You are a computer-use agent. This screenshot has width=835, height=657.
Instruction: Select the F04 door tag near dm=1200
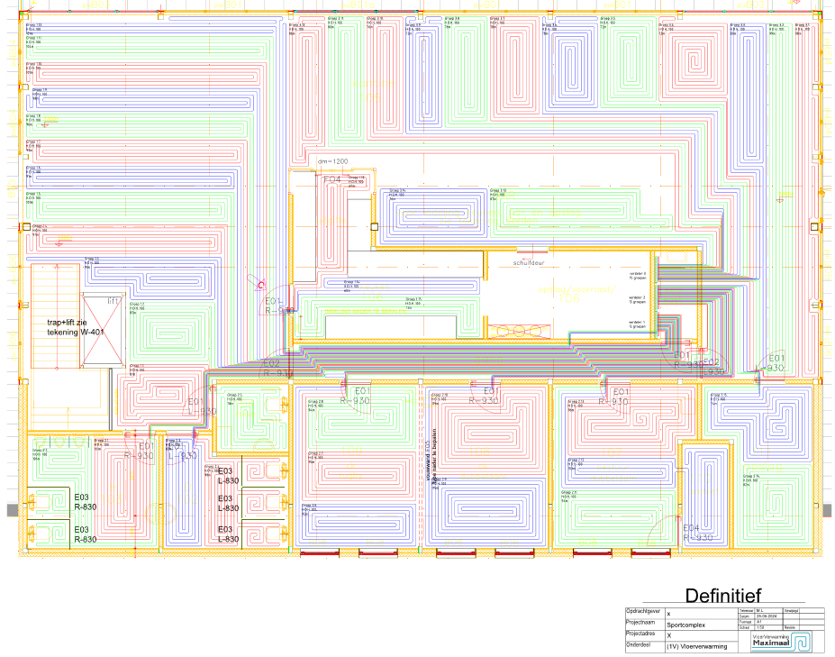click(x=332, y=180)
